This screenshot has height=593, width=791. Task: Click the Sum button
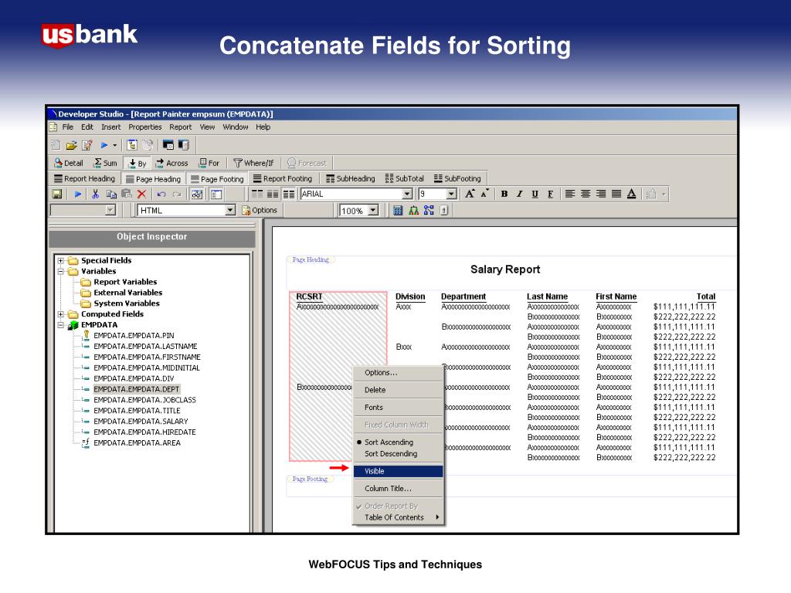[105, 164]
